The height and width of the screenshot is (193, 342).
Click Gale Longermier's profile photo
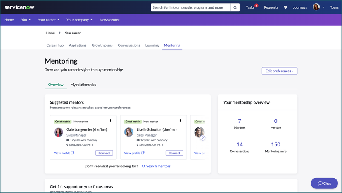point(59,132)
